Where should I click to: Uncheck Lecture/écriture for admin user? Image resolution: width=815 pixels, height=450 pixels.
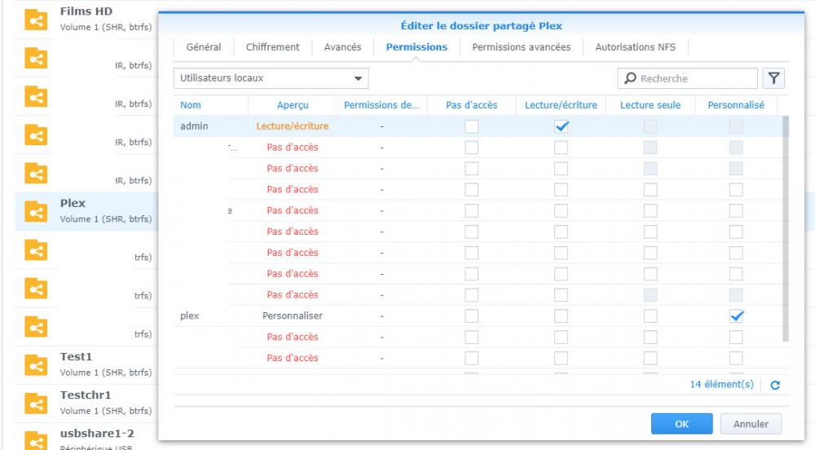561,126
